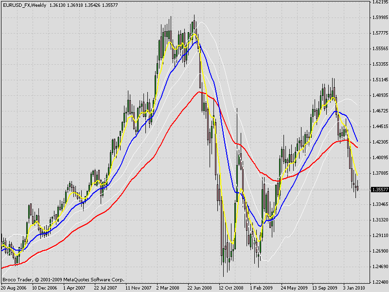Click the price axis label 1.42305
Screen dimensions: 389x292
tap(380, 142)
